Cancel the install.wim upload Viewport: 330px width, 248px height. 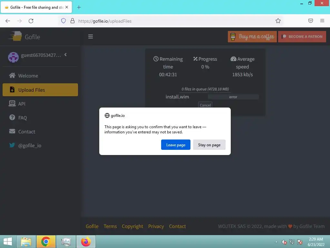[x=205, y=105]
